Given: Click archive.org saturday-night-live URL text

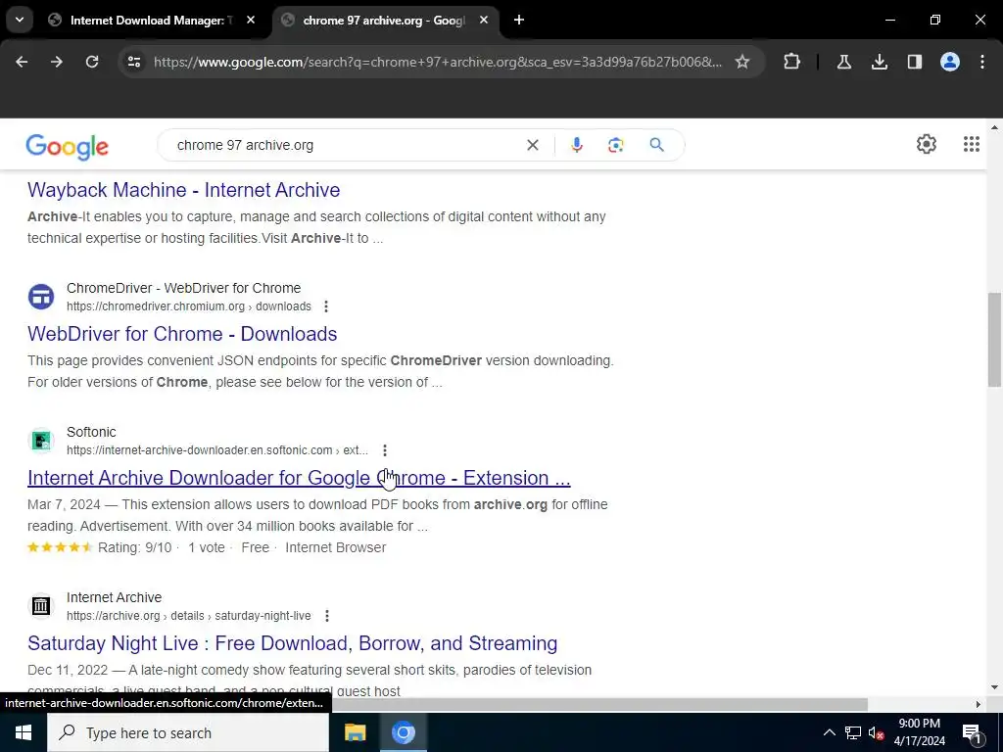Looking at the screenshot, I should (x=189, y=616).
